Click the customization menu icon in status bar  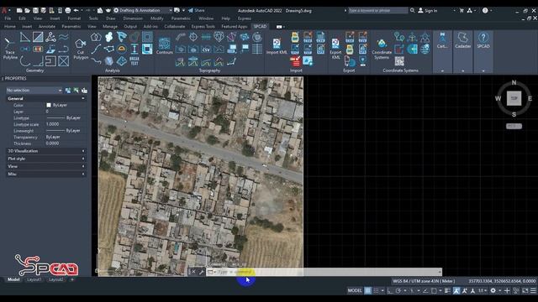pyautogui.click(x=533, y=291)
